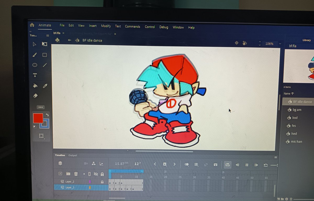Open the Window menu
The width and height of the screenshot is (314, 201).
tap(178, 27)
